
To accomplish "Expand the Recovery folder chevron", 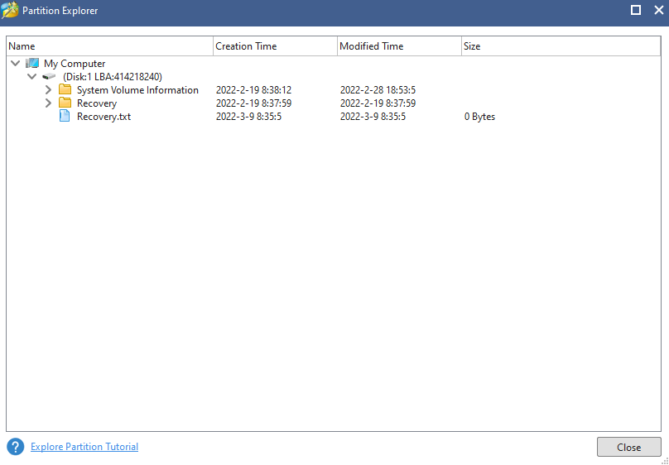I will pos(48,103).
